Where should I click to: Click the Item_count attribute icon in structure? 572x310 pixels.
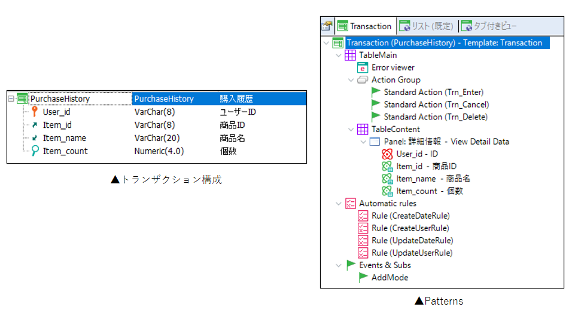click(x=34, y=151)
